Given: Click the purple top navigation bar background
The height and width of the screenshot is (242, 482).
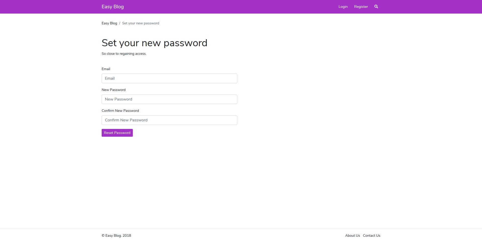Looking at the screenshot, I should coord(226,7).
